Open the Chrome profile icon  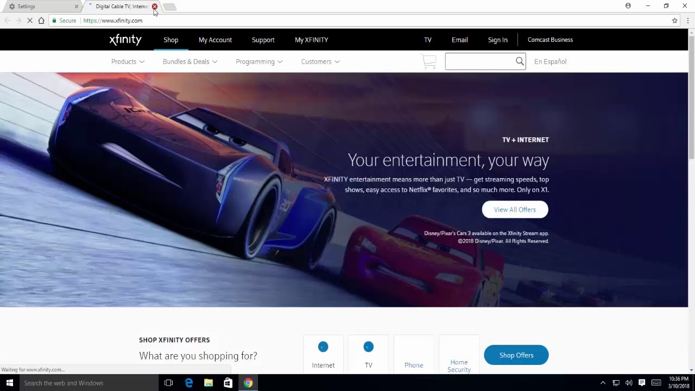[628, 6]
